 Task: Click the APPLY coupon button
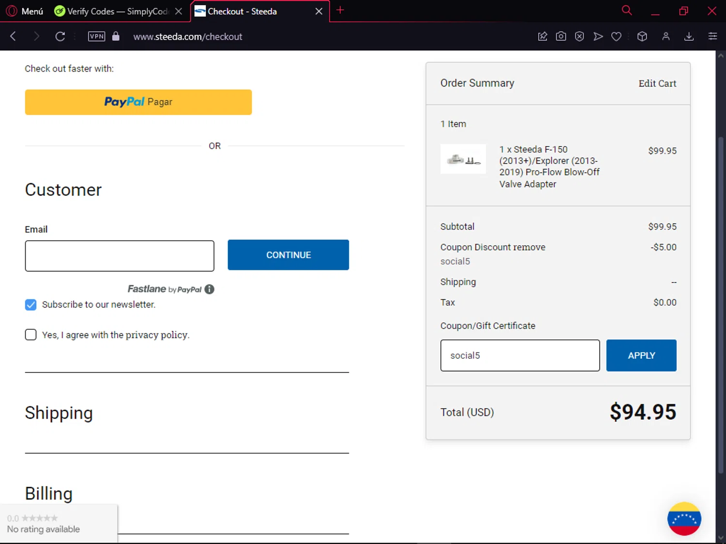click(641, 355)
